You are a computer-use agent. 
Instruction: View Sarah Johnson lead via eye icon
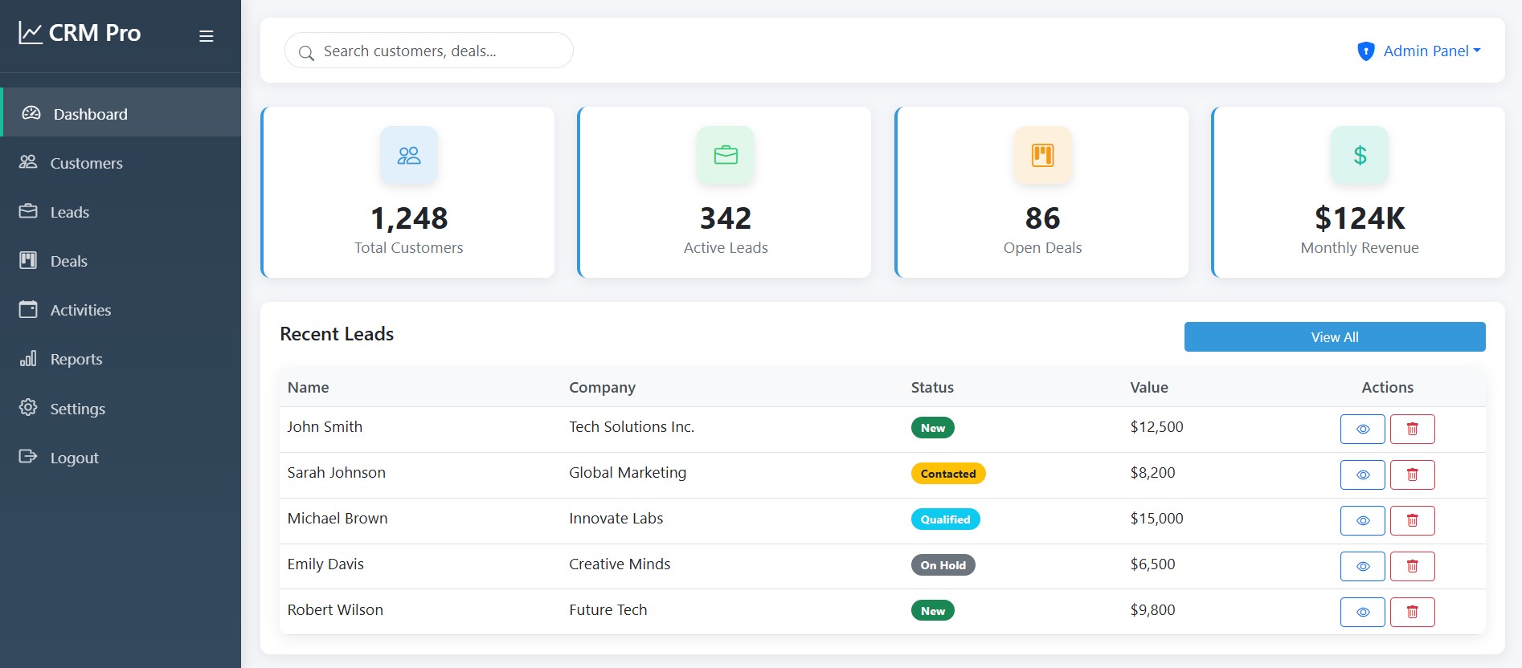click(x=1362, y=475)
